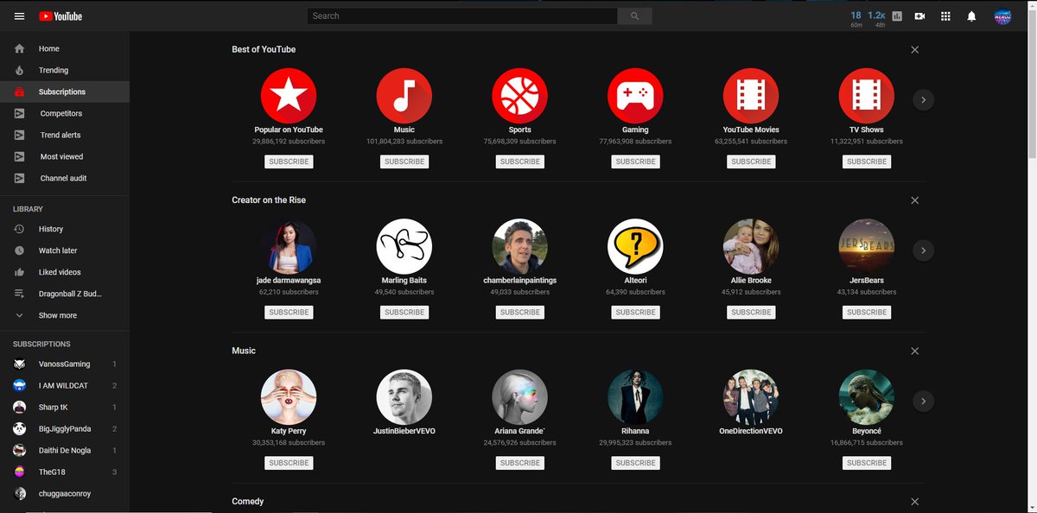Screen dimensions: 1037x513
Task: Open the Gaming channel icon
Action: pos(635,95)
